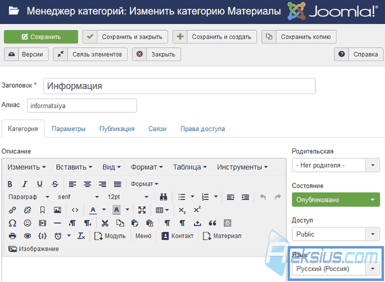Viewport: 385px width, 282px height.
Task: Open the Опубликовано state dropdown
Action: (x=335, y=200)
